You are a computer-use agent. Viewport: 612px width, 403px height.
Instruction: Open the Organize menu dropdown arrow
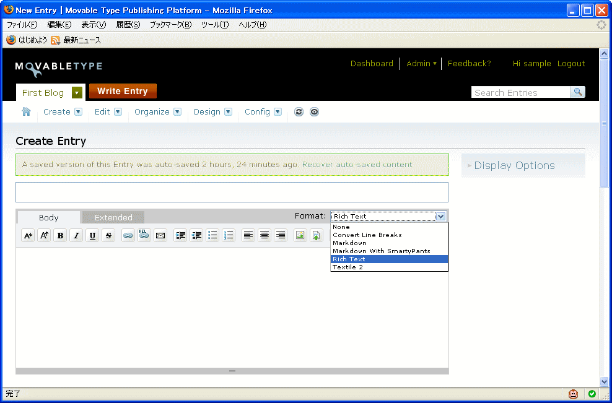point(177,112)
